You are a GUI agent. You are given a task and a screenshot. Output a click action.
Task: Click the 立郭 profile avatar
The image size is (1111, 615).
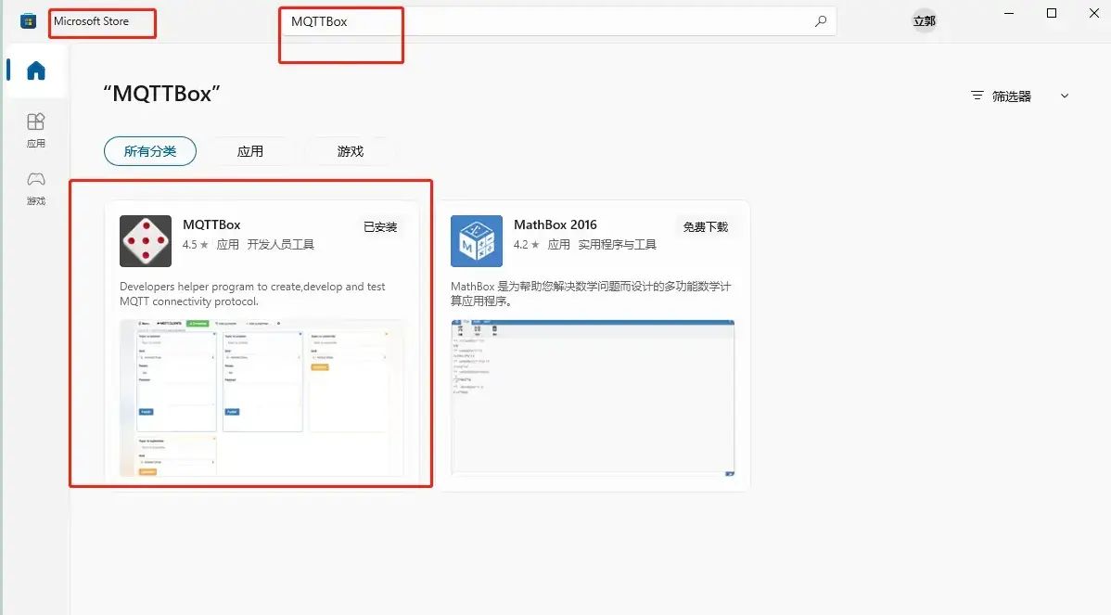923,19
